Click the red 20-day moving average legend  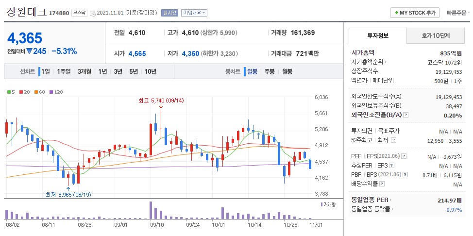pyautogui.click(x=24, y=92)
